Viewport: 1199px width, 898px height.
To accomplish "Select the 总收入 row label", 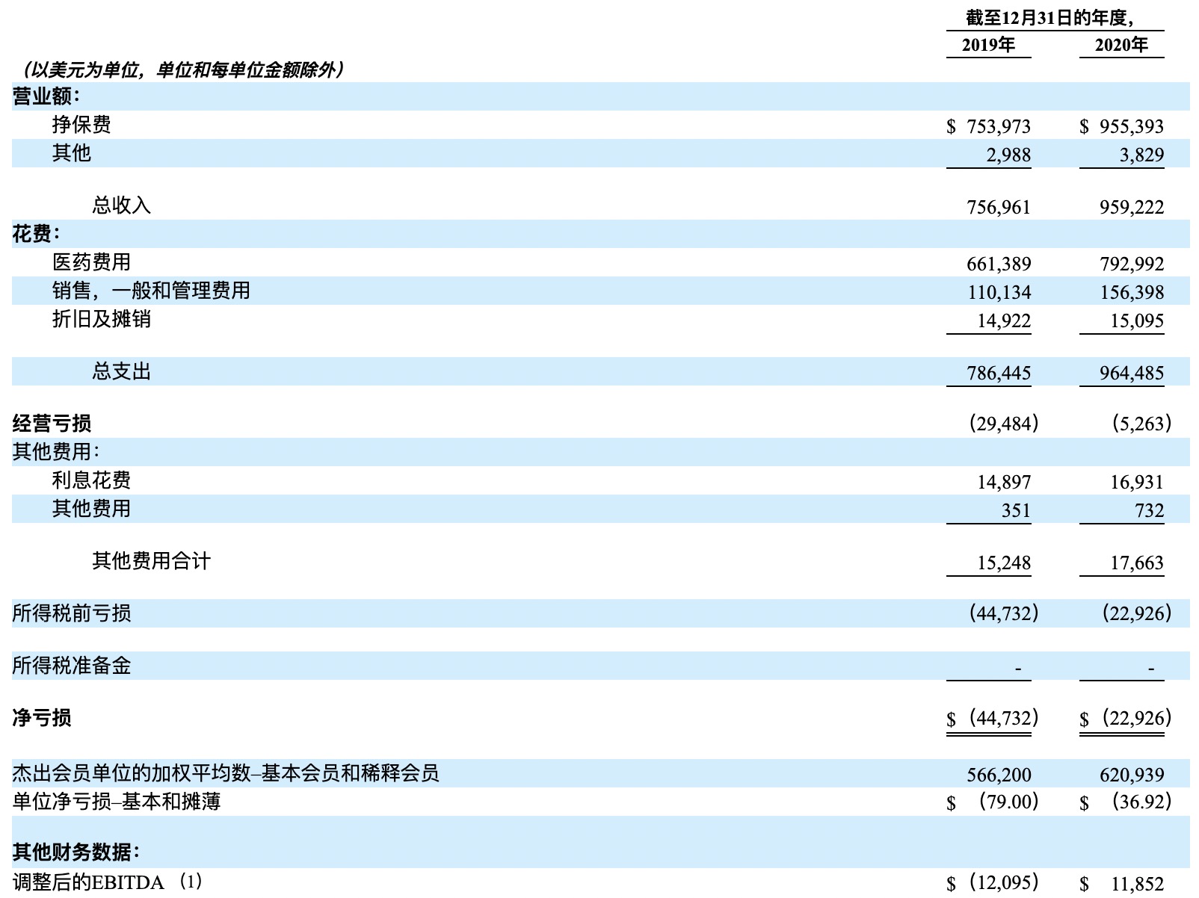I will [x=121, y=205].
